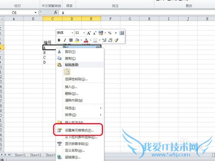Expand the fill color dropdown arrow
Viewport: 215px width, 161px height.
pos(81,40)
